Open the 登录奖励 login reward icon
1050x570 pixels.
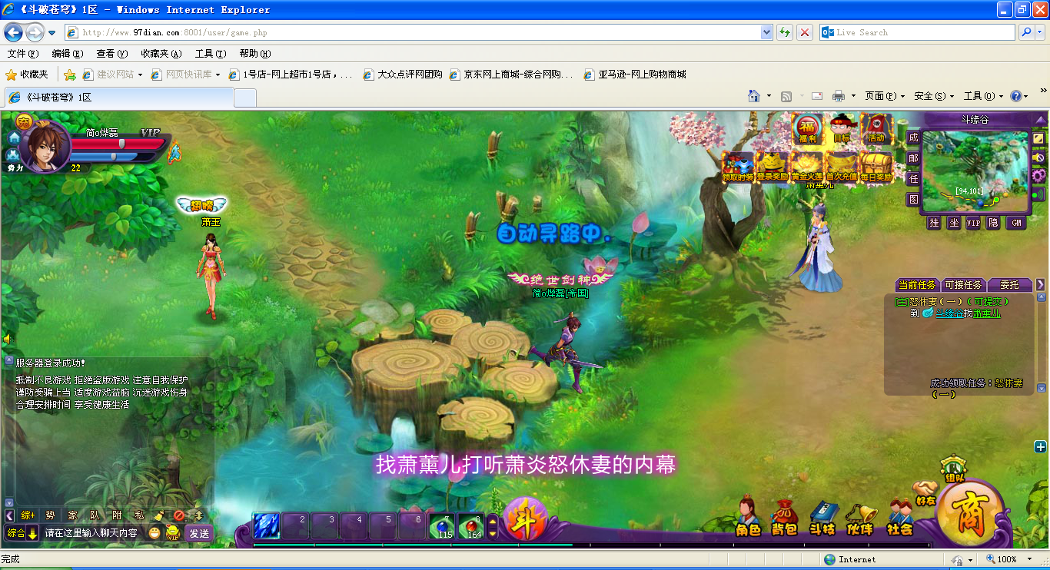pyautogui.click(x=773, y=167)
